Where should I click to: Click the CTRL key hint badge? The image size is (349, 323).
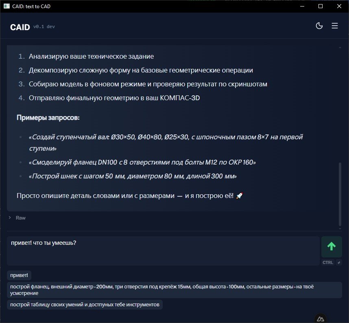pos(327,262)
